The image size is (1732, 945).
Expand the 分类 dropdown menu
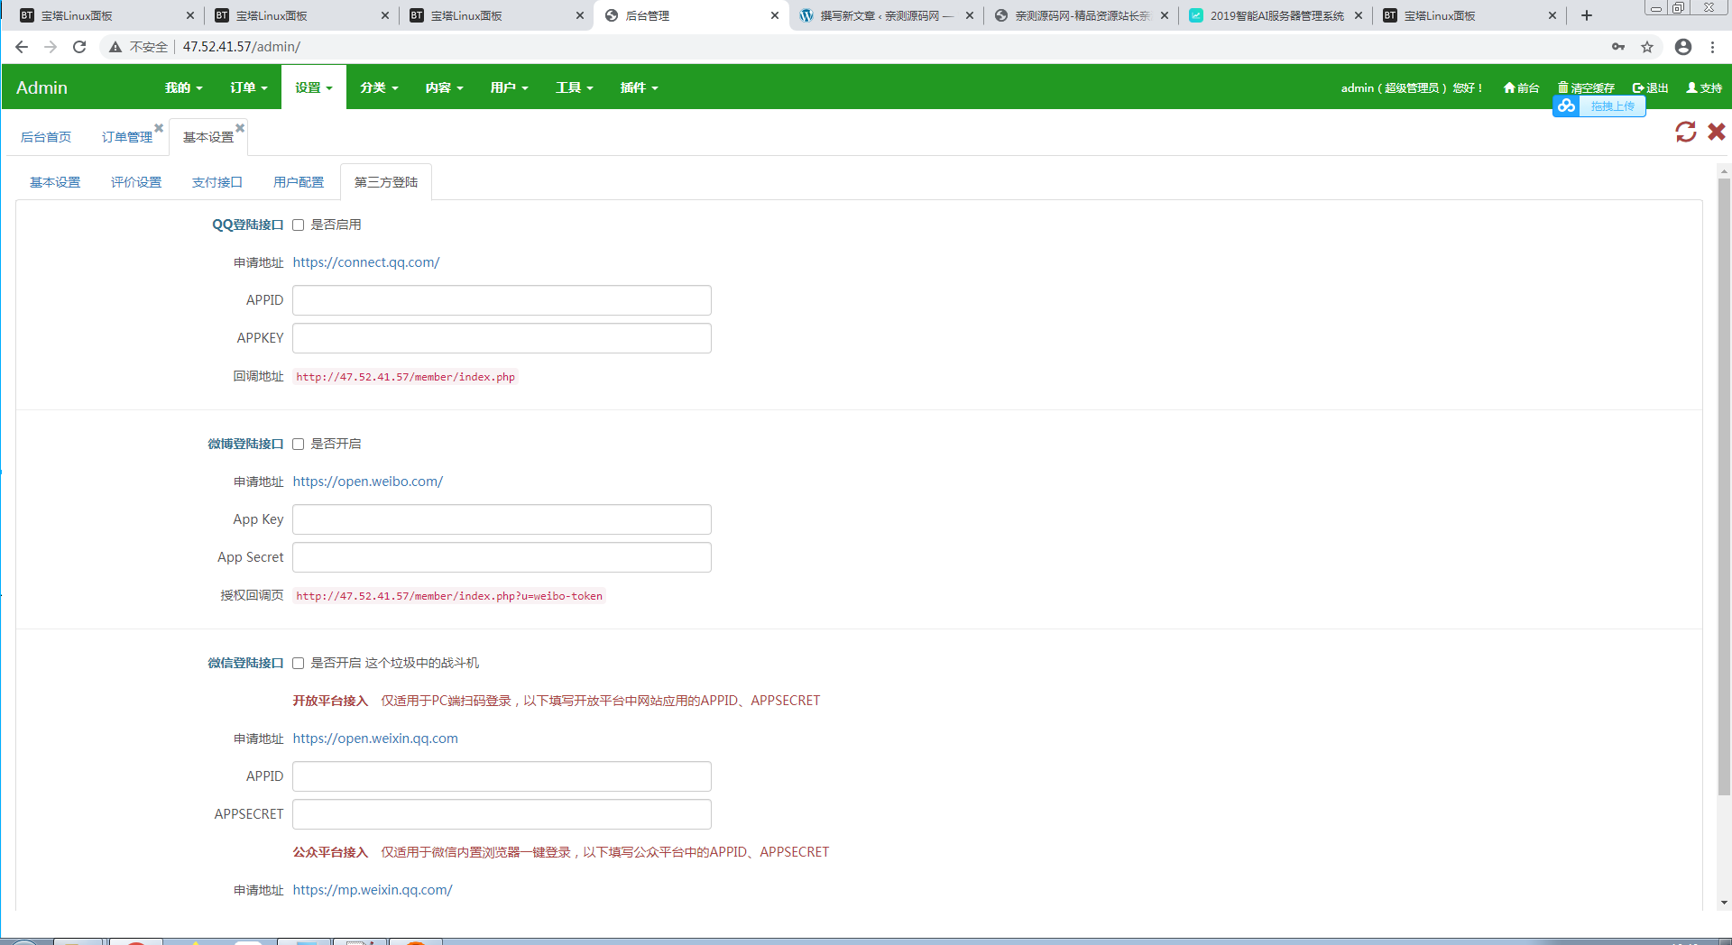point(379,87)
